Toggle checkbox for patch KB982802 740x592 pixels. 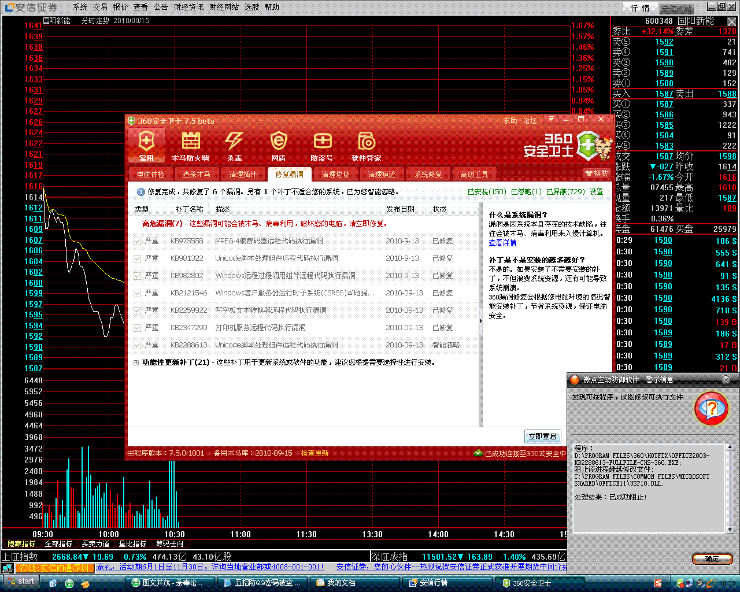pyautogui.click(x=138, y=276)
